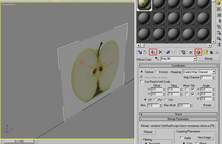Uncheck the U Tile checkbox
The width and height of the screenshot is (222, 144).
click(x=193, y=89)
